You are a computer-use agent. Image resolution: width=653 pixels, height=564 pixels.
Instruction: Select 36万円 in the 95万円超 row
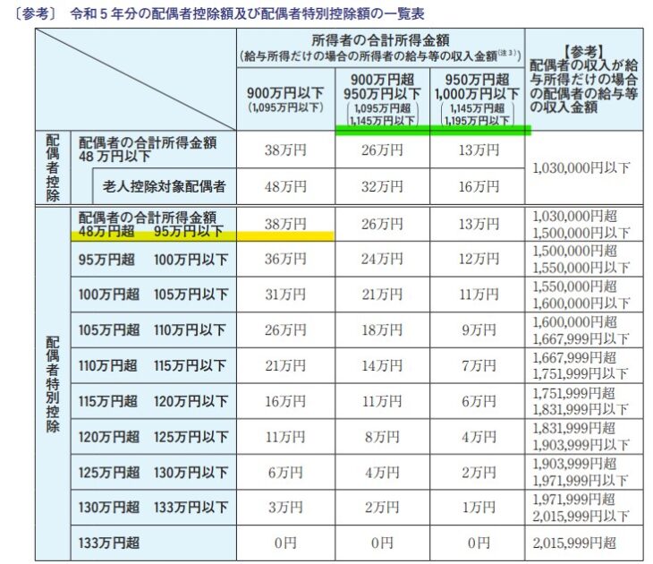click(285, 260)
